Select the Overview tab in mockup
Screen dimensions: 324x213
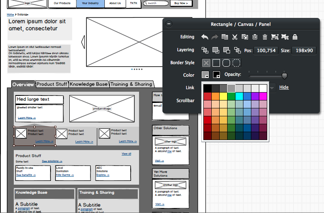coord(23,85)
